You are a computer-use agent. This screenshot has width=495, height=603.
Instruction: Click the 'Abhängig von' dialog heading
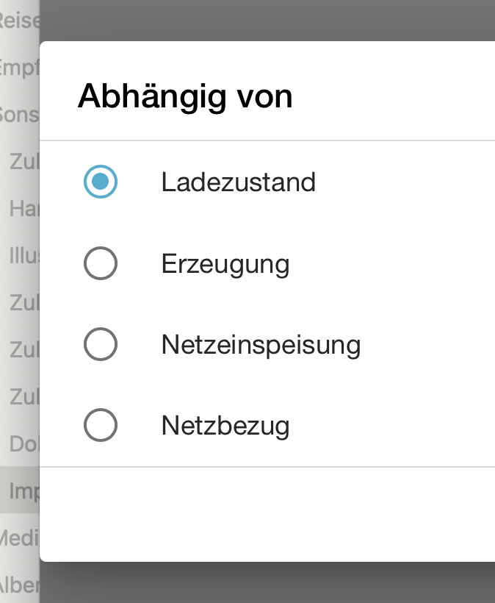pyautogui.click(x=185, y=96)
